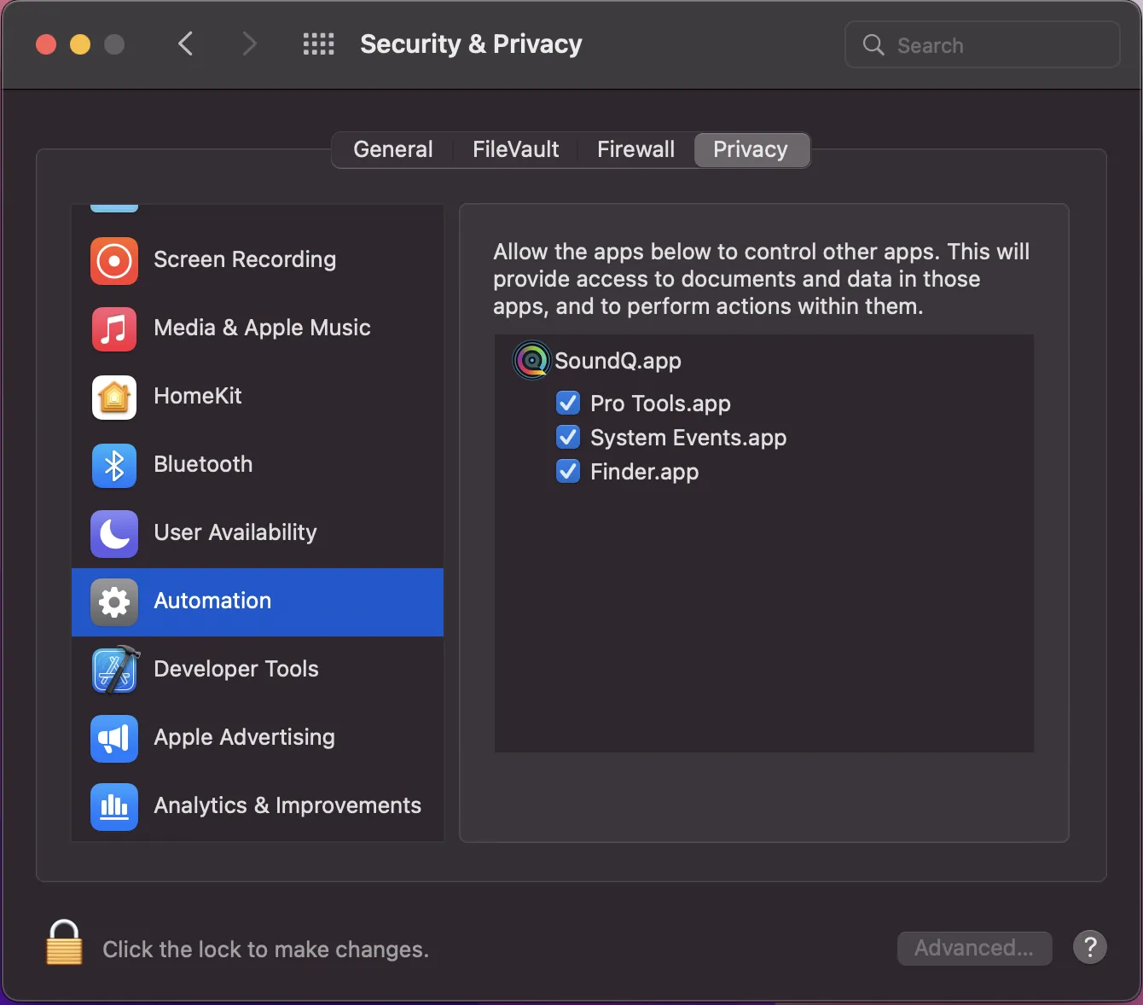
Task: Switch to the Firewall tab
Action: click(x=636, y=150)
